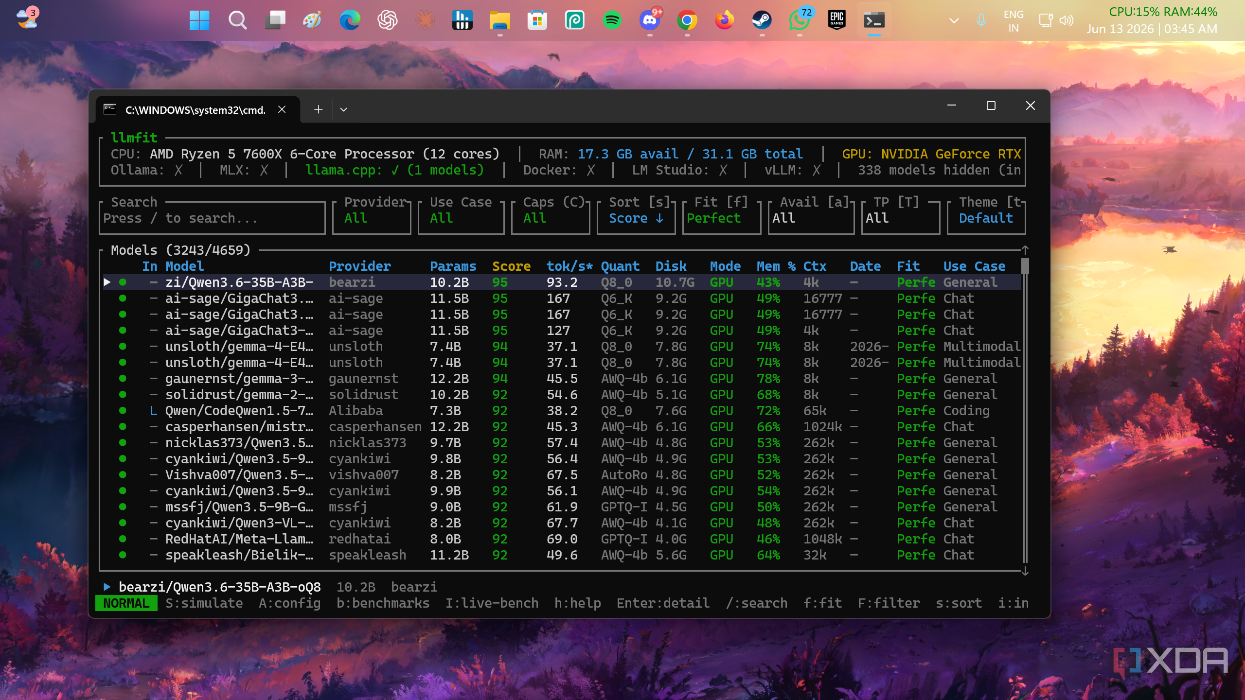The height and width of the screenshot is (700, 1245).
Task: Click the Score column header
Action: coord(511,266)
